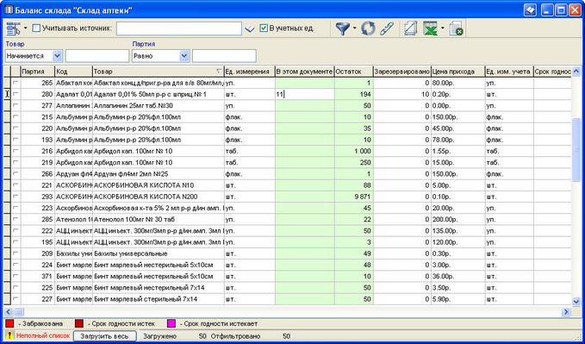Click the blue book help icon in title bar
Viewport: 585px width, 344px height.
[x=530, y=9]
